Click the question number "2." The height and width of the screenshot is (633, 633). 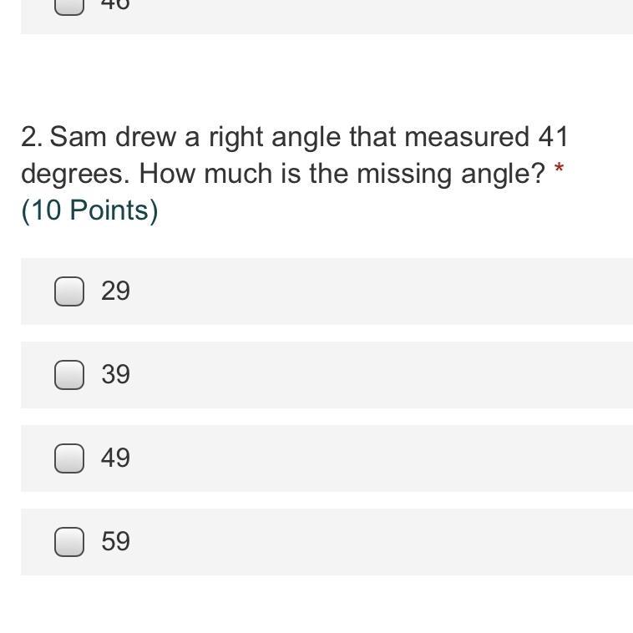tap(32, 137)
